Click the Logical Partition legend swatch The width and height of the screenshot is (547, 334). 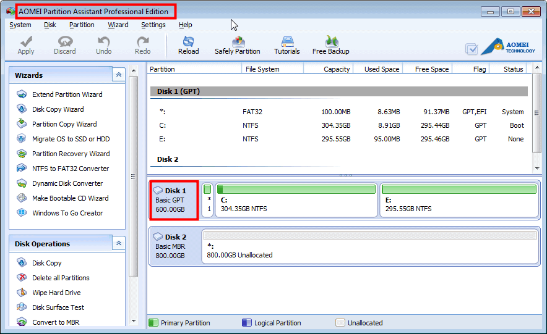click(x=247, y=322)
